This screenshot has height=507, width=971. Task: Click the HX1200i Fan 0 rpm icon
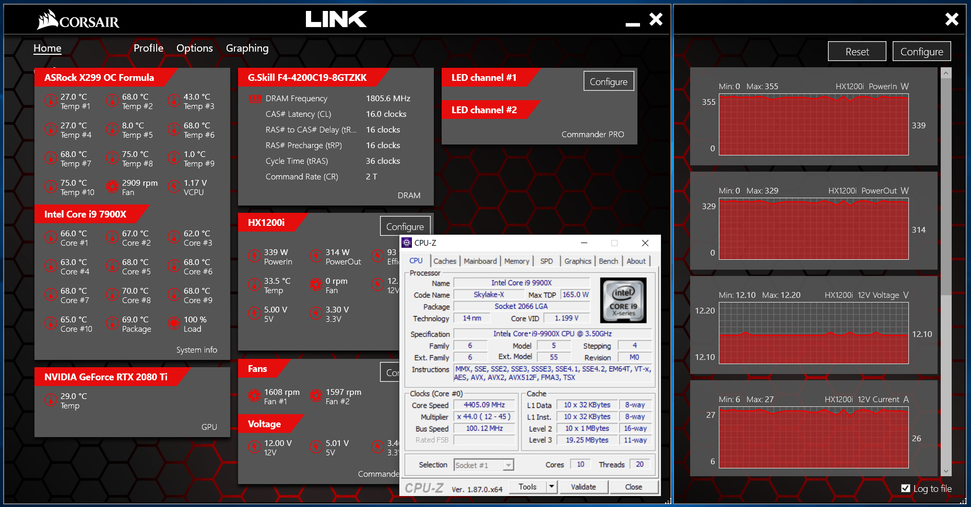click(316, 284)
